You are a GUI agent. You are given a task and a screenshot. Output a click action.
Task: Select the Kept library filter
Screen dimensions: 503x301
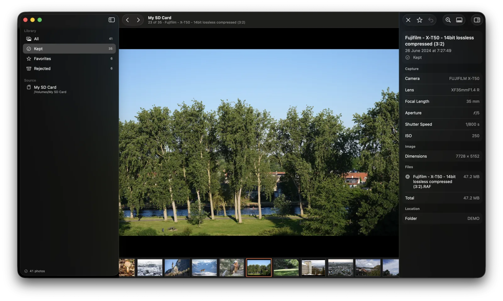coord(69,49)
